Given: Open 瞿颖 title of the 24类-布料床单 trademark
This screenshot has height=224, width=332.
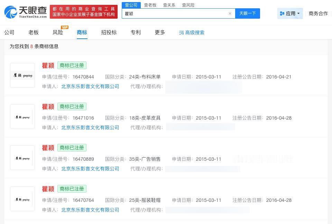Looking at the screenshot, I should (48, 66).
